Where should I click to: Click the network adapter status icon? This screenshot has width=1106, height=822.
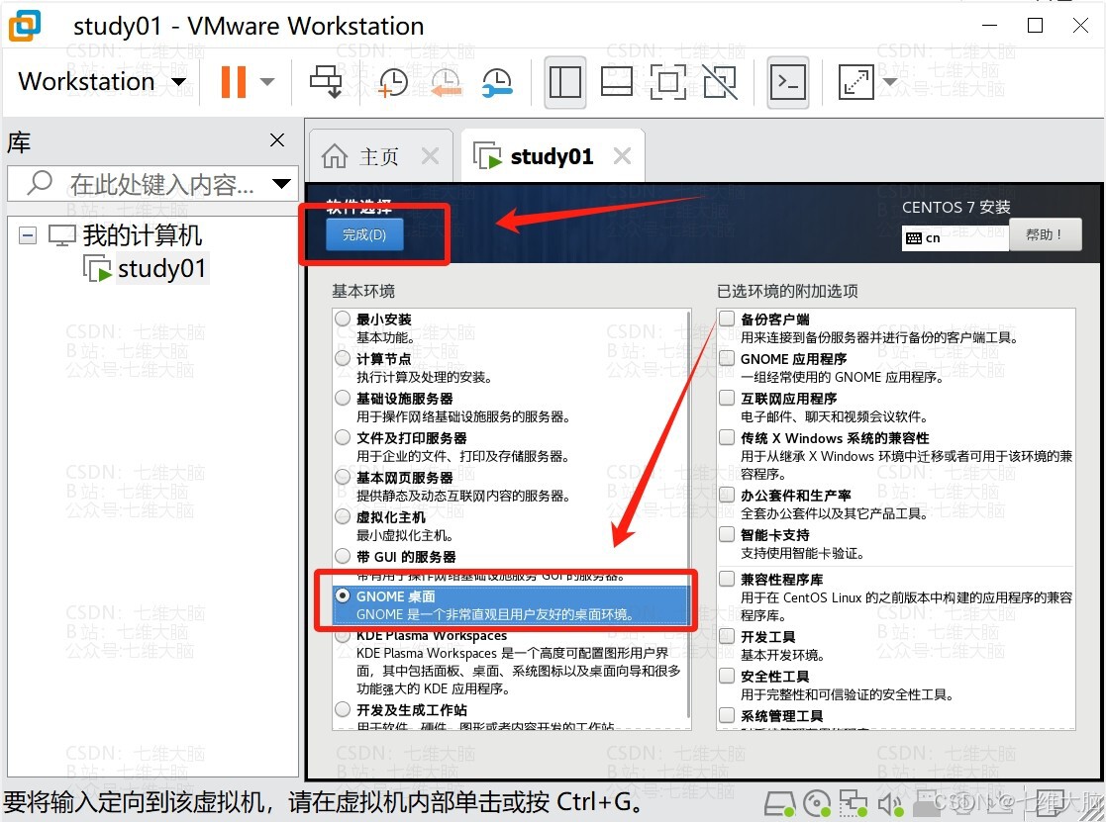(853, 803)
